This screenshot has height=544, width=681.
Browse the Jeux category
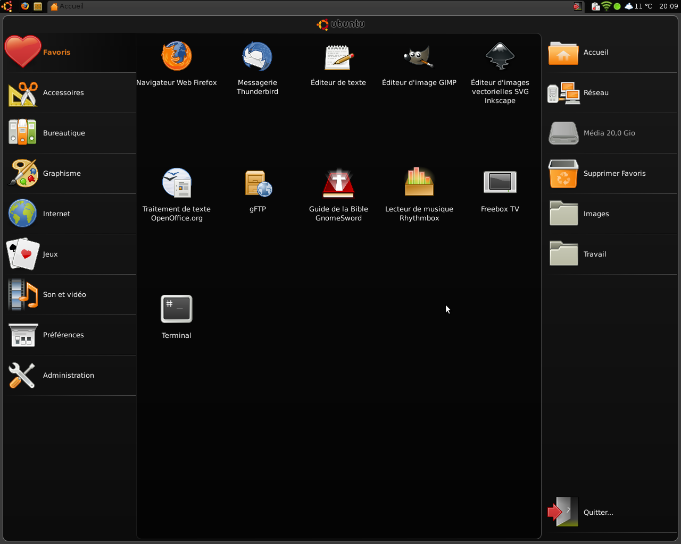tap(70, 254)
